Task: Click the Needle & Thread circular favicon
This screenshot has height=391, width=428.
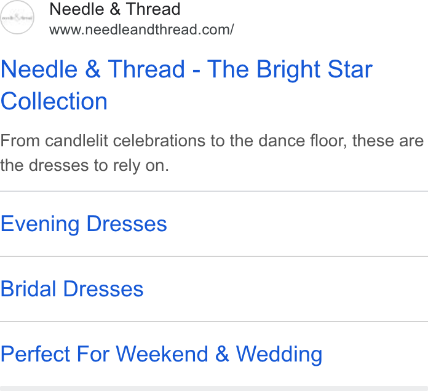Action: pos(17,17)
